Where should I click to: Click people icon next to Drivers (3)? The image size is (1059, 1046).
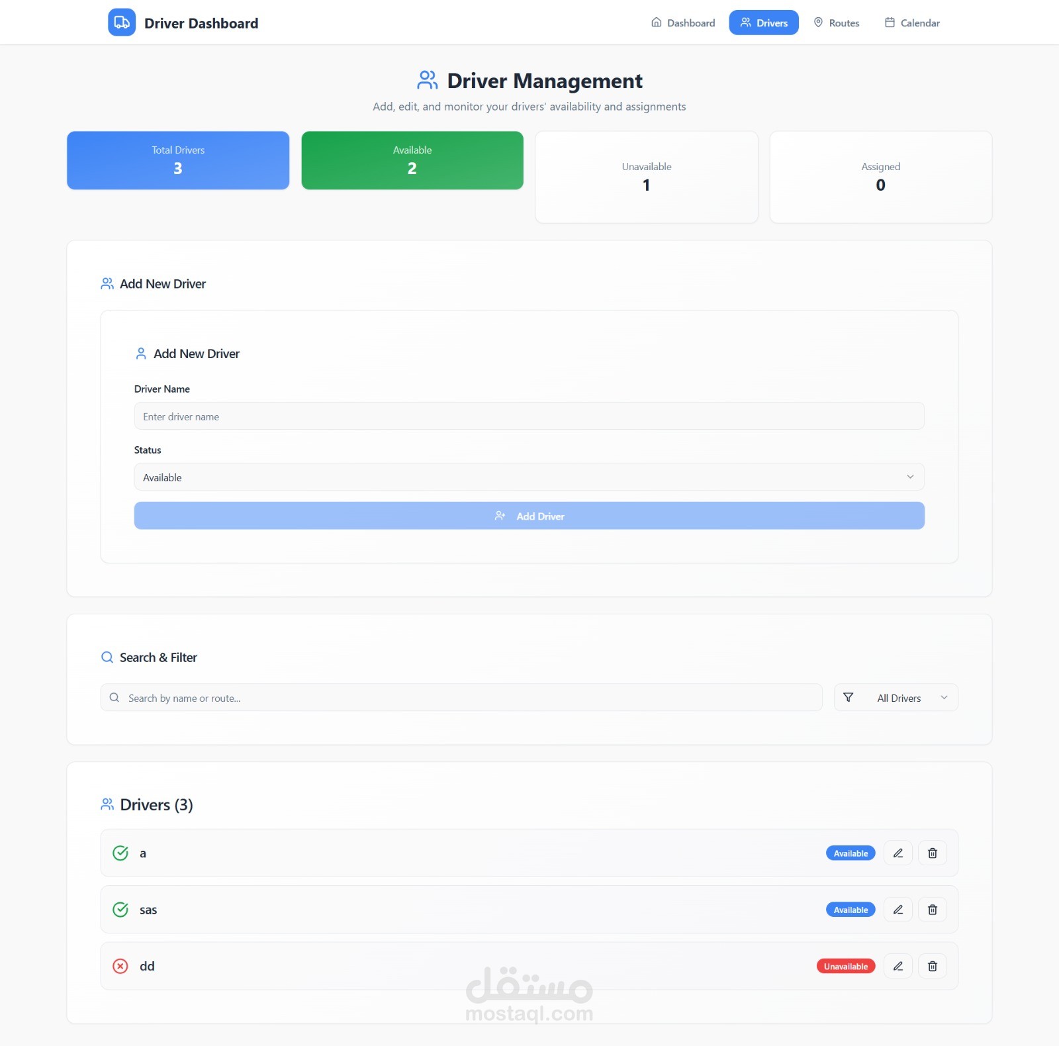[x=107, y=804]
